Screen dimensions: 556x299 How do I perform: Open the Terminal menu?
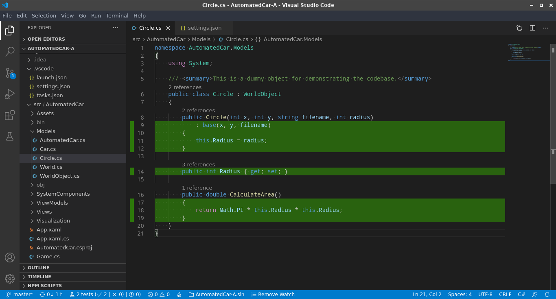coord(117,15)
